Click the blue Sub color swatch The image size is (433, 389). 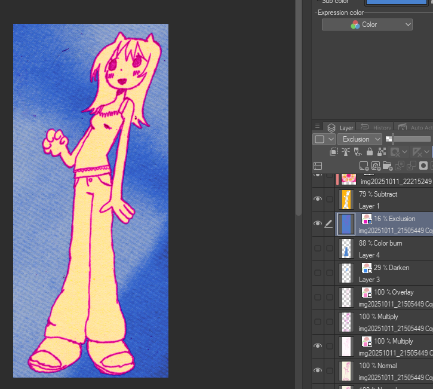pos(396,2)
